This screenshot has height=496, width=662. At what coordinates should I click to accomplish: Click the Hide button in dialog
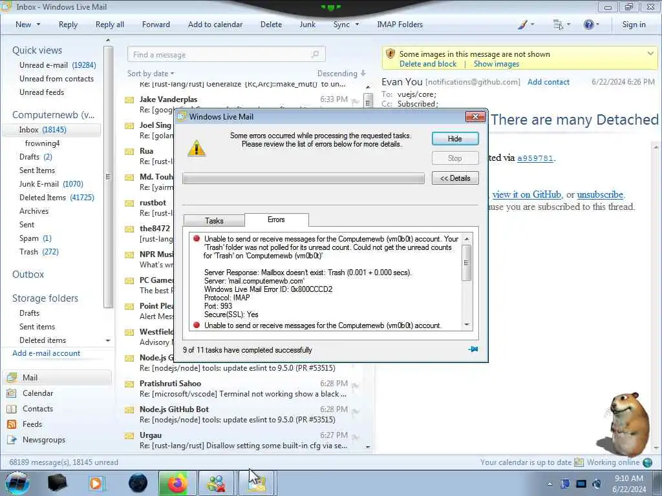(455, 139)
